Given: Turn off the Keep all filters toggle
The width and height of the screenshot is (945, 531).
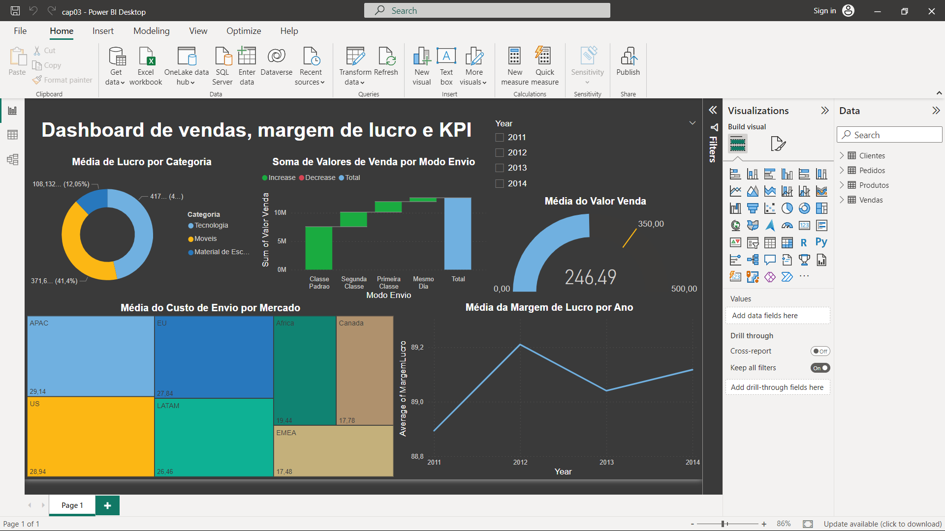Looking at the screenshot, I should pyautogui.click(x=820, y=368).
